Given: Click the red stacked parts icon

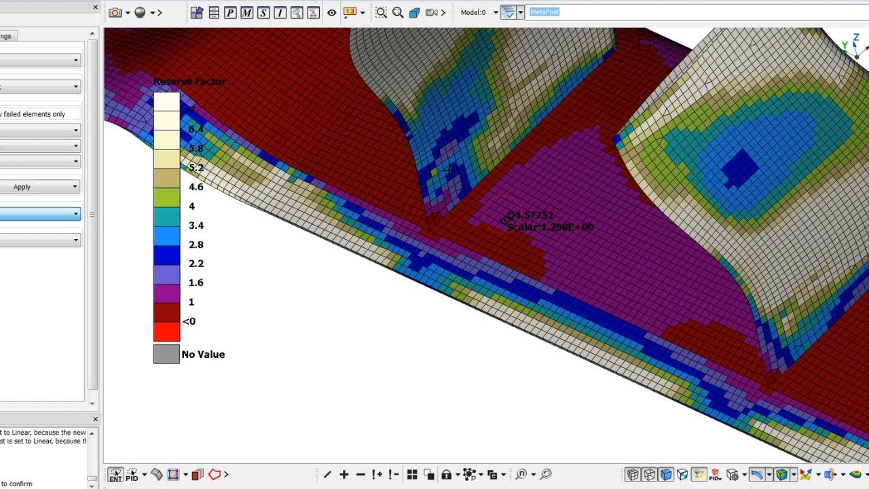Looking at the screenshot, I should click(198, 475).
